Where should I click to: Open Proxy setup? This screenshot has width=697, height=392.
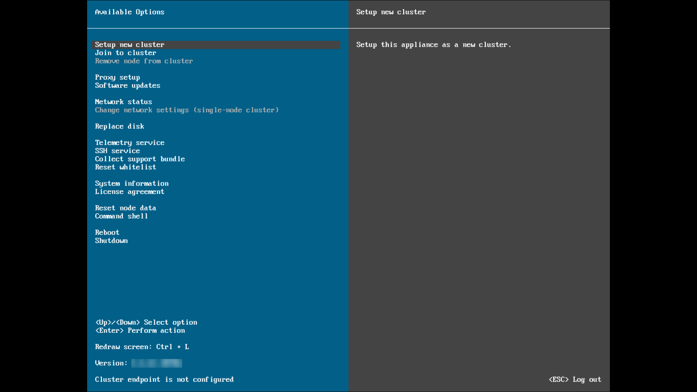coord(117,77)
